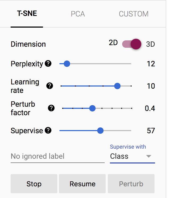Click the dropdown arrow beside Class
Screen dimensions: 171x198
click(x=149, y=156)
